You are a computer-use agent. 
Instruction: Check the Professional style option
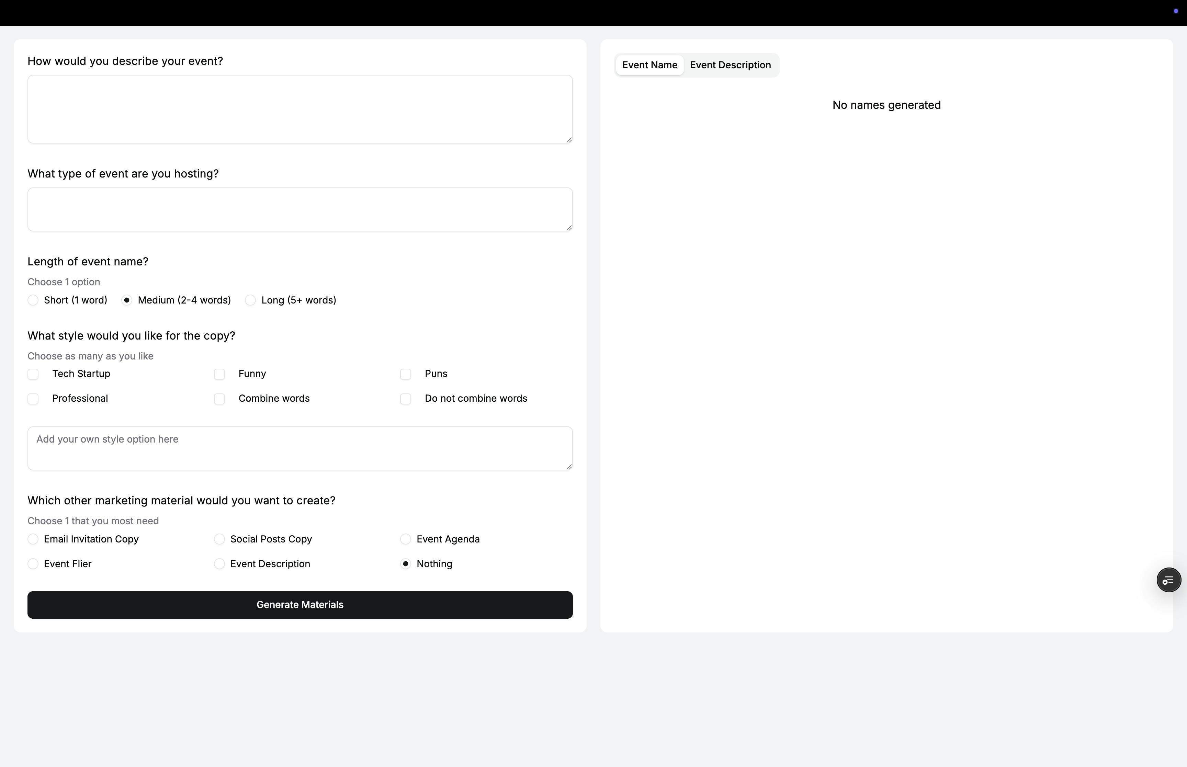pyautogui.click(x=33, y=399)
